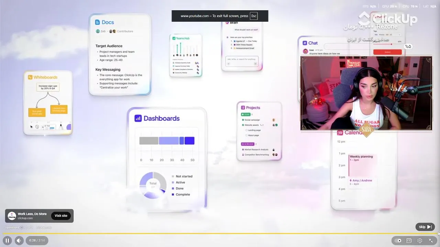Seek along the yellow ad progress bar
This screenshot has width=440, height=247.
(x=220, y=234)
